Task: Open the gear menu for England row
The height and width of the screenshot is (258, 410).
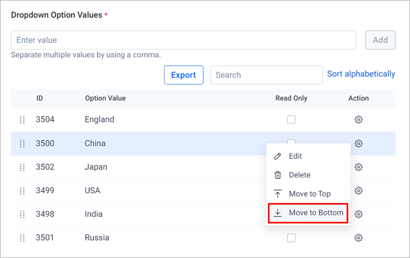Action: 358,119
